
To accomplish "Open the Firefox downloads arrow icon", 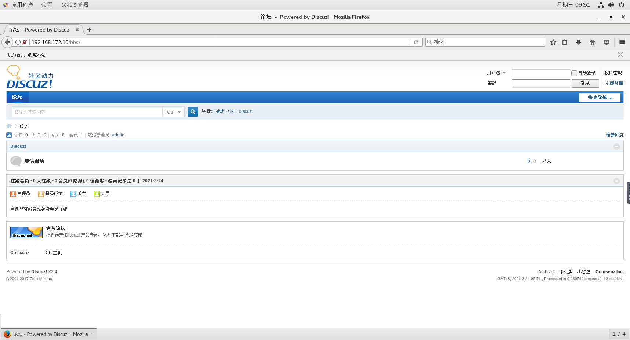I will click(579, 42).
